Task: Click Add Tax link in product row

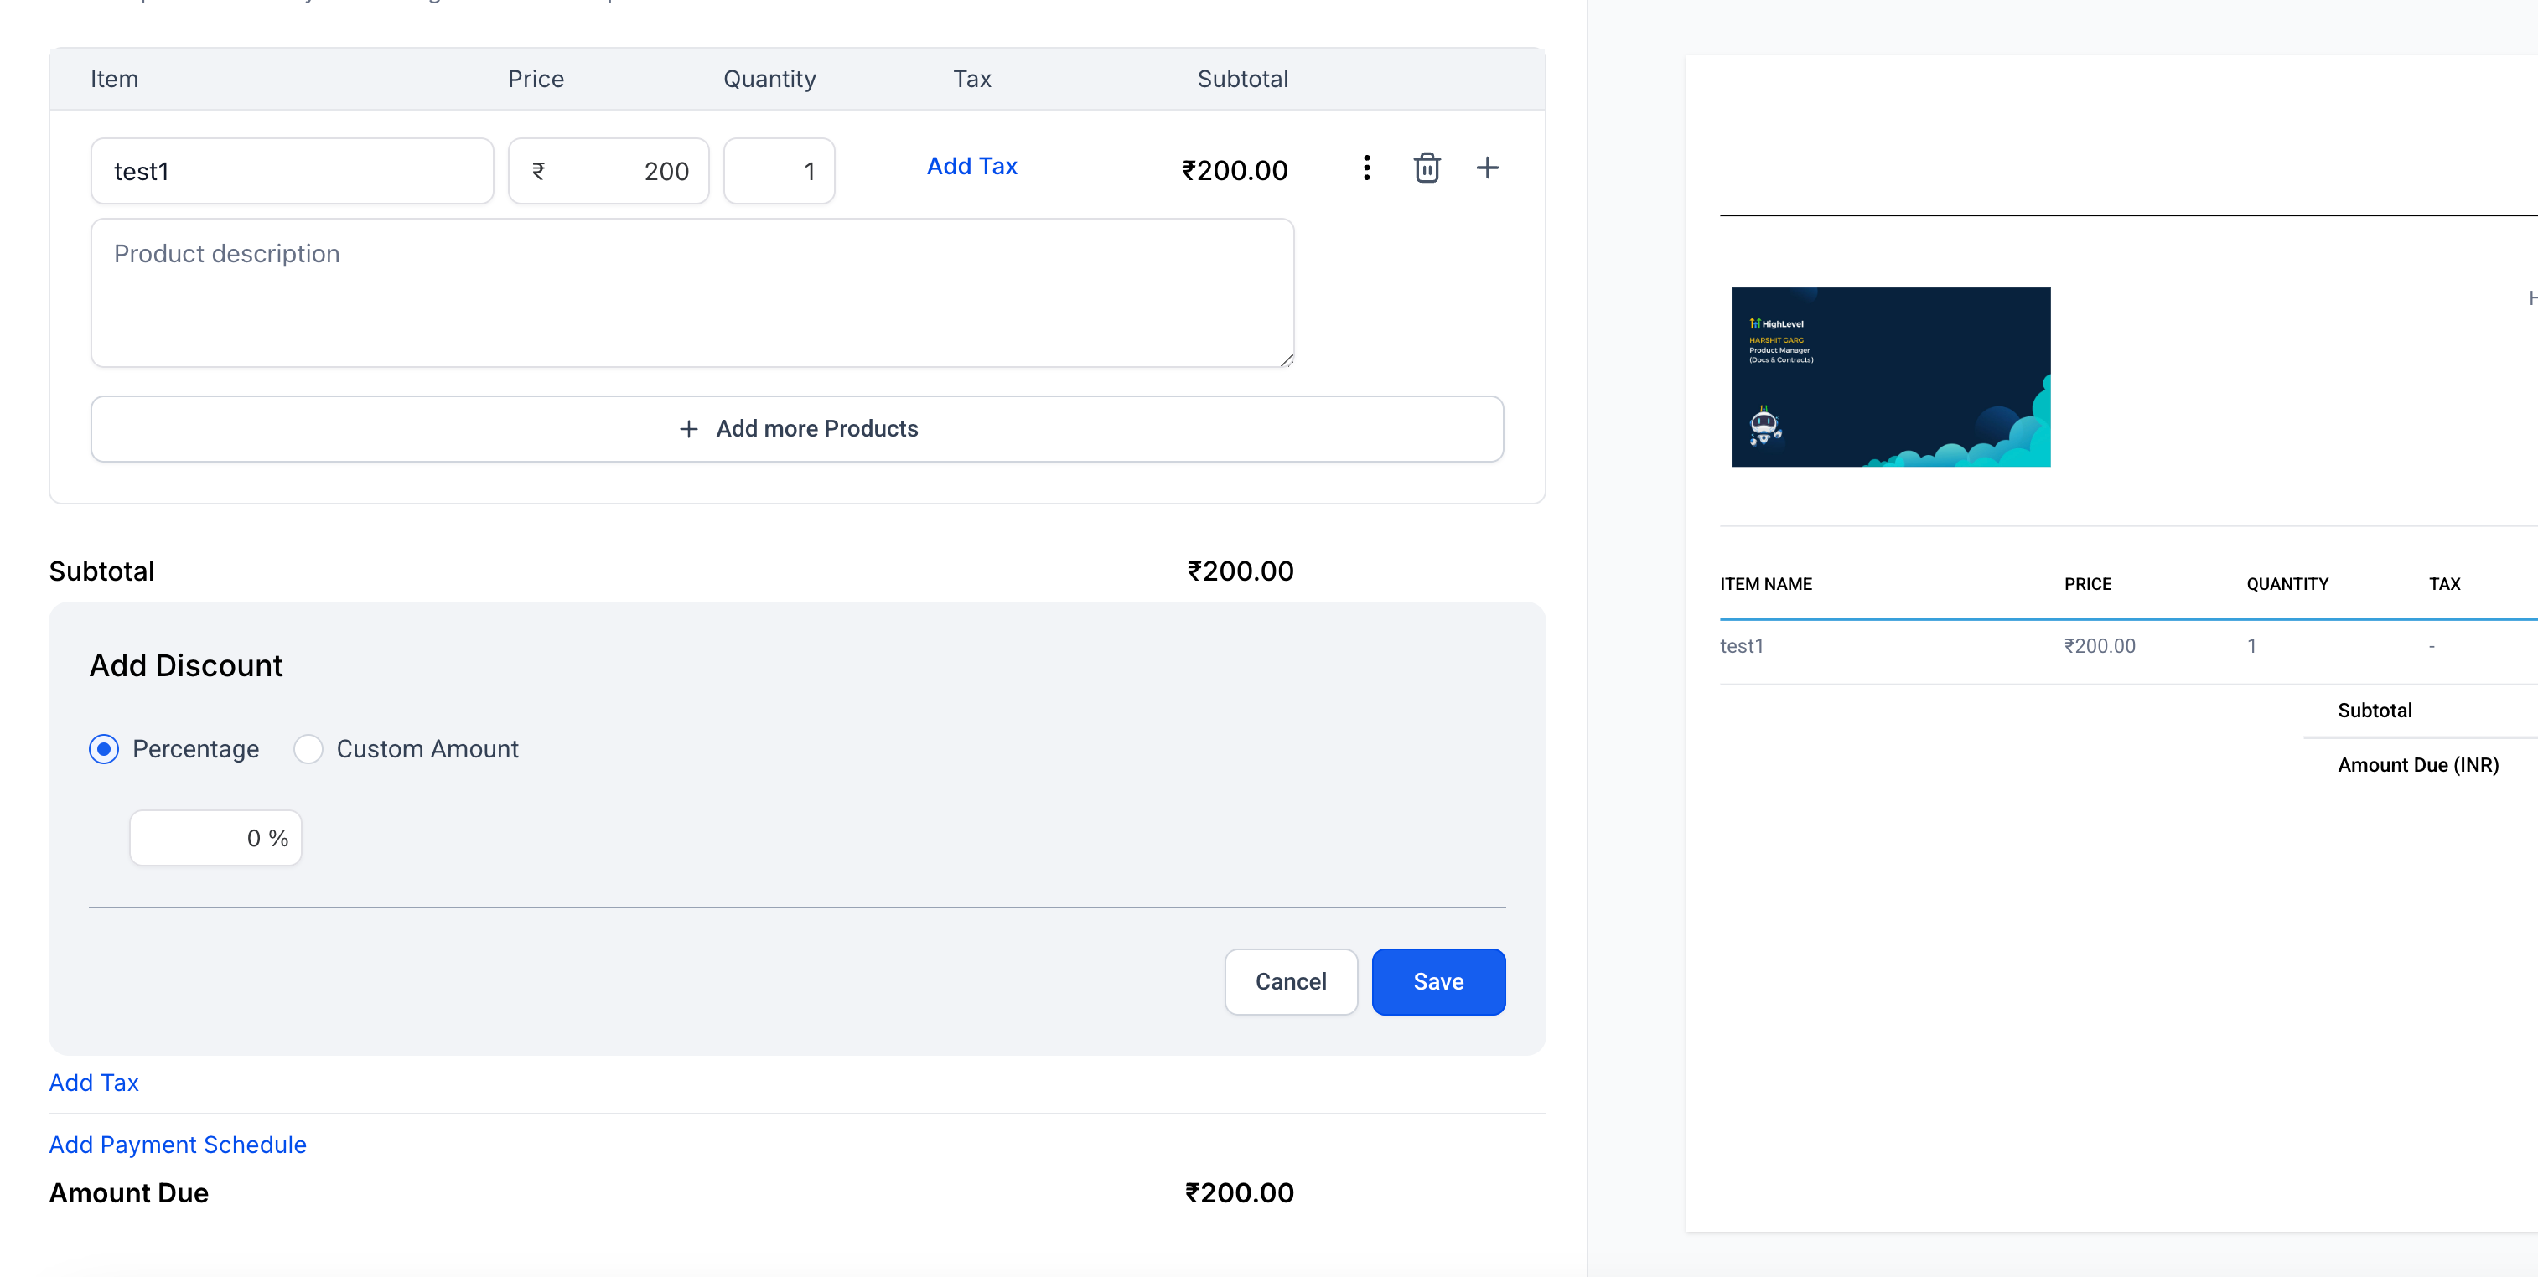Action: 971,167
